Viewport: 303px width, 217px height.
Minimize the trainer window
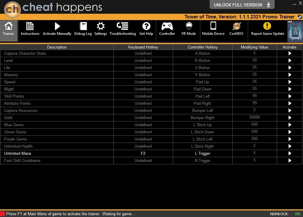click(x=295, y=4)
